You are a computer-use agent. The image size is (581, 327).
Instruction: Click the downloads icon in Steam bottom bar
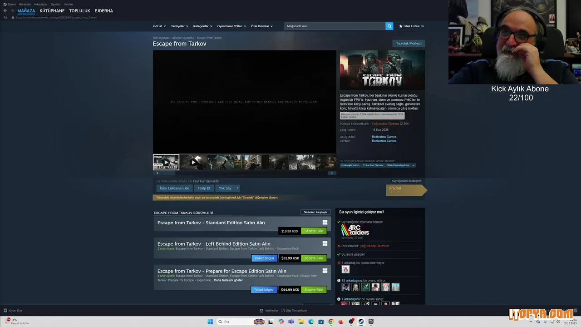coord(261,311)
